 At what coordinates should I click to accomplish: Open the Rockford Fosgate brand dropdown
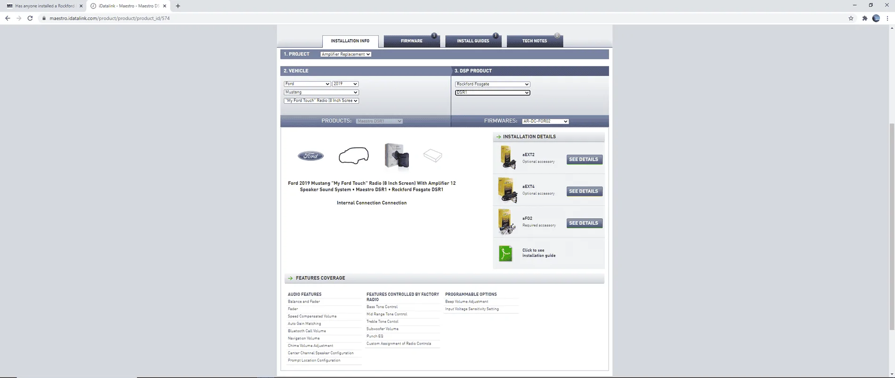(492, 84)
